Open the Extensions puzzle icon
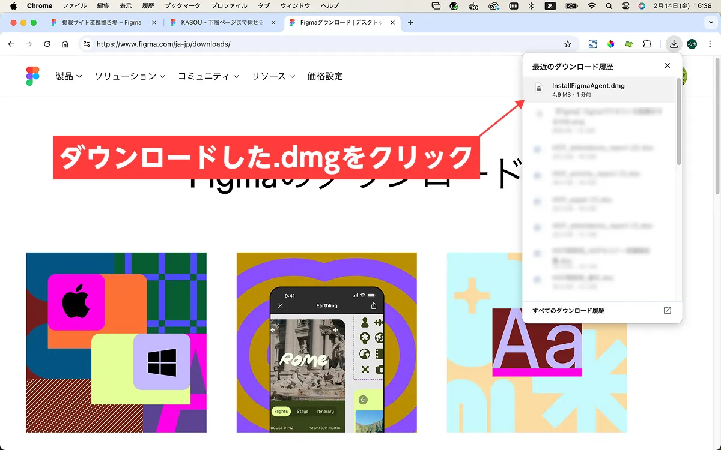This screenshot has height=450, width=721. (x=647, y=44)
